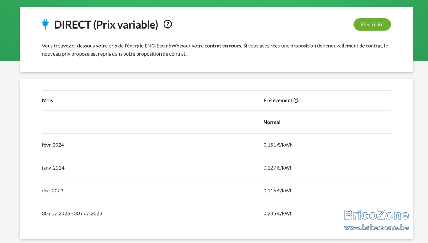Open the www.bricozone.be link

pyautogui.click(x=376, y=227)
